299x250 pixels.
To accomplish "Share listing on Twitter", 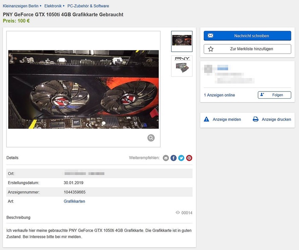I will point(182,158).
